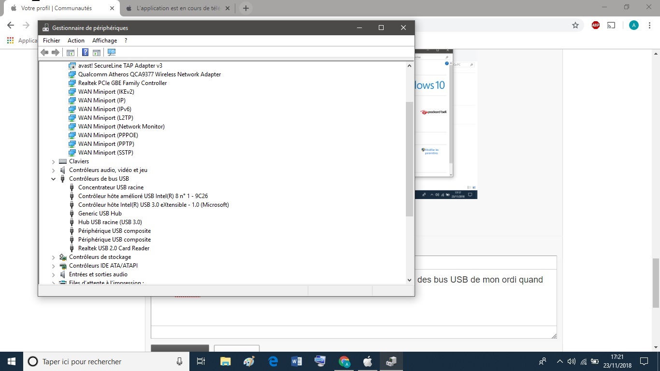Collapse the Contrôleurs de bus USB category
Viewport: 660px width, 371px height.
pos(54,179)
